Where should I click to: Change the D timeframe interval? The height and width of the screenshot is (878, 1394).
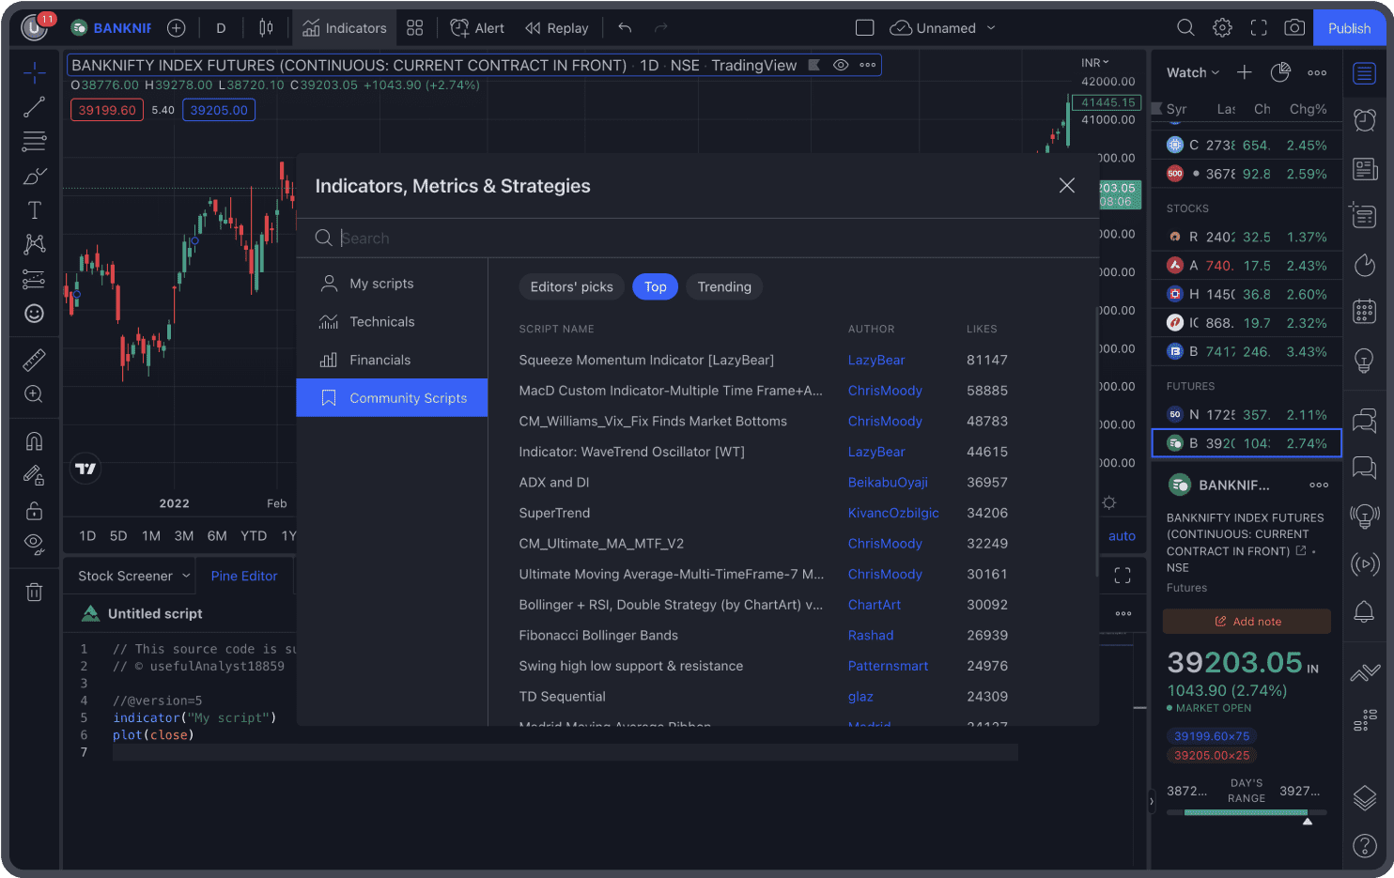[x=221, y=28]
